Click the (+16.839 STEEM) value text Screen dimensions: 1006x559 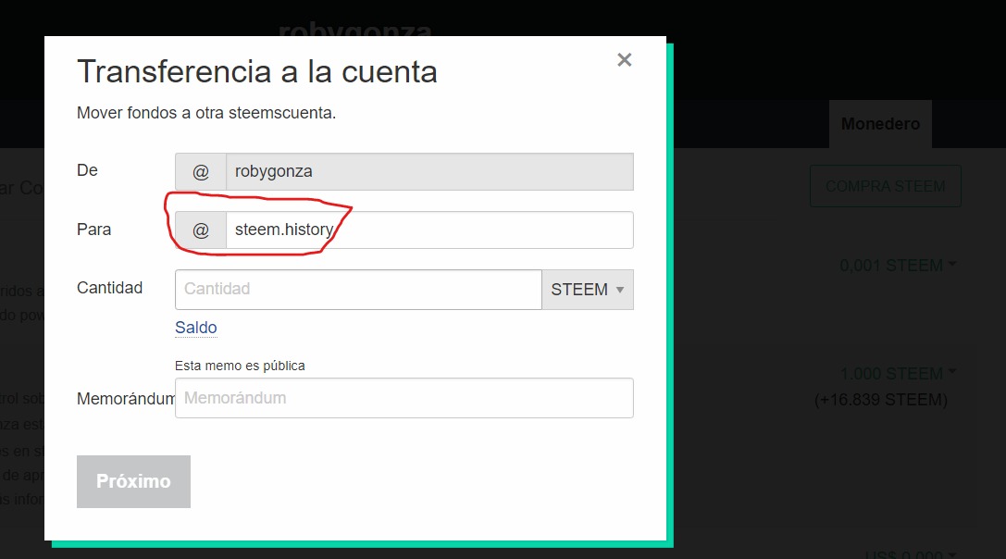[x=881, y=400]
